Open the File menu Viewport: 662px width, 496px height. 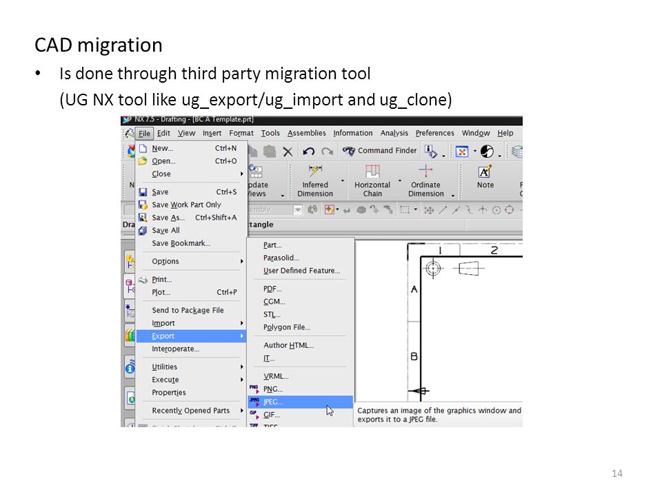(x=144, y=133)
